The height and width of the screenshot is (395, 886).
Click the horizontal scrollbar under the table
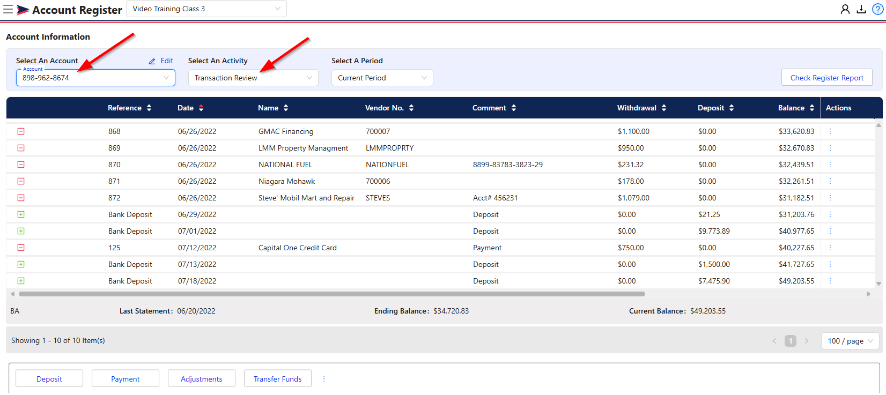(332, 294)
